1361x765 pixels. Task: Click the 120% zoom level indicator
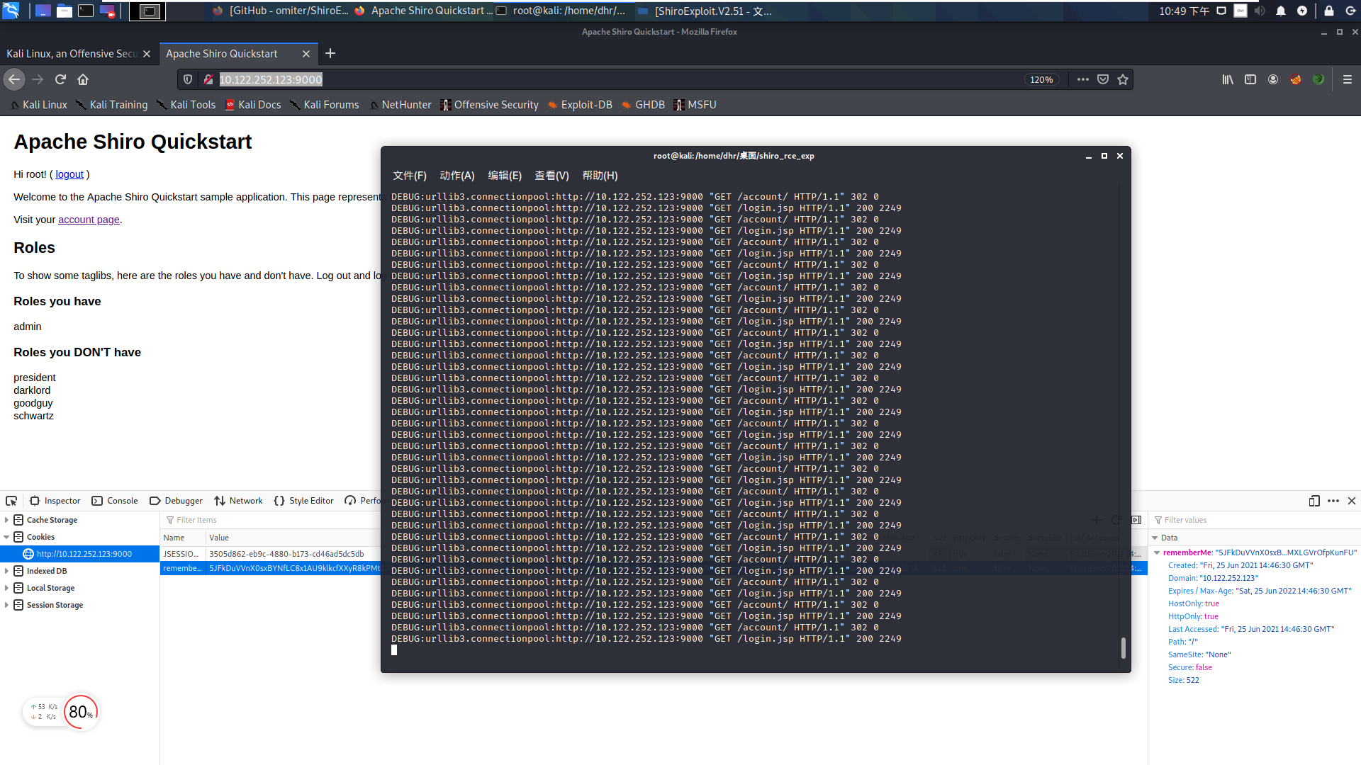click(x=1041, y=79)
